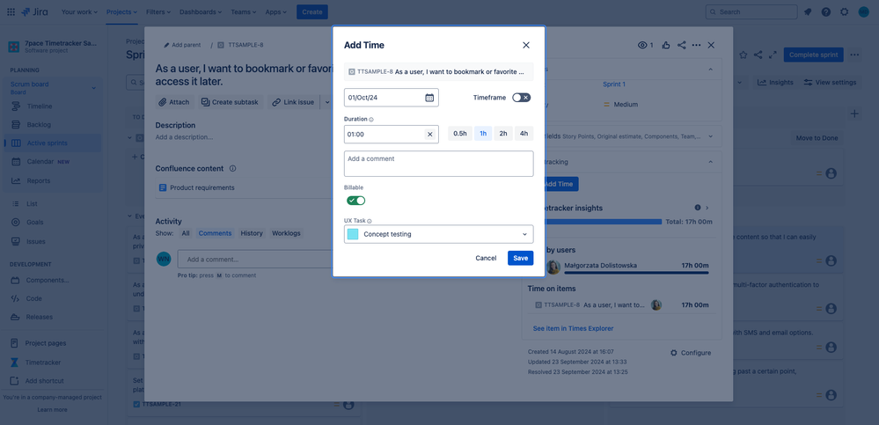The image size is (879, 425).
Task: Click the Concept testing cyan color swatch
Action: [x=353, y=234]
